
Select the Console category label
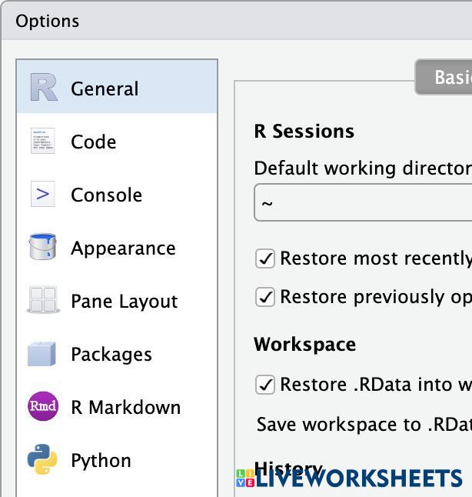(x=106, y=195)
